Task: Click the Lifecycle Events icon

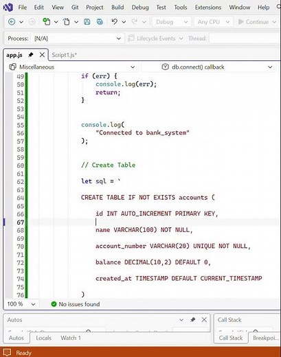Action: pyautogui.click(x=131, y=38)
